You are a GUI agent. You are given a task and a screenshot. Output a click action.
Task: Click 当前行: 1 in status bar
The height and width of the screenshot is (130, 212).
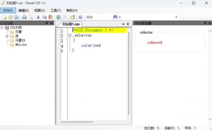click(172, 128)
